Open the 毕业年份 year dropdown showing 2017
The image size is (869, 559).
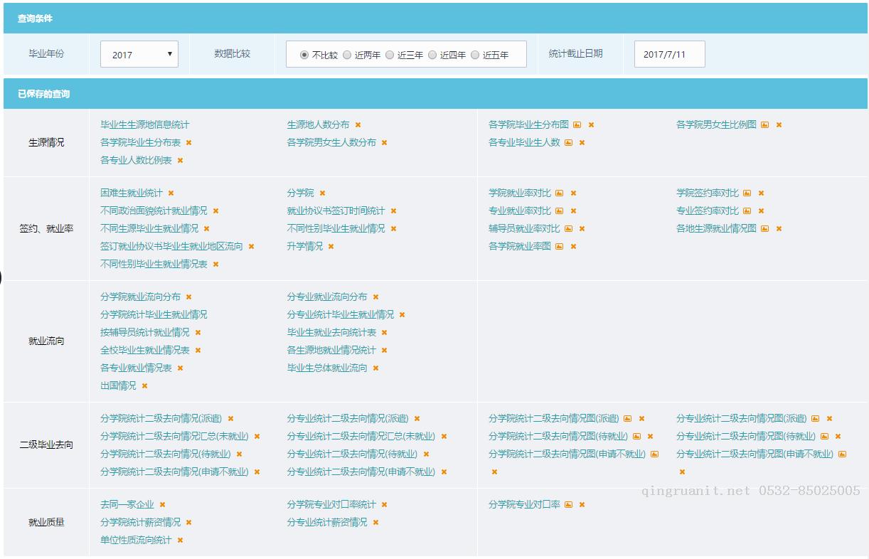tap(139, 54)
